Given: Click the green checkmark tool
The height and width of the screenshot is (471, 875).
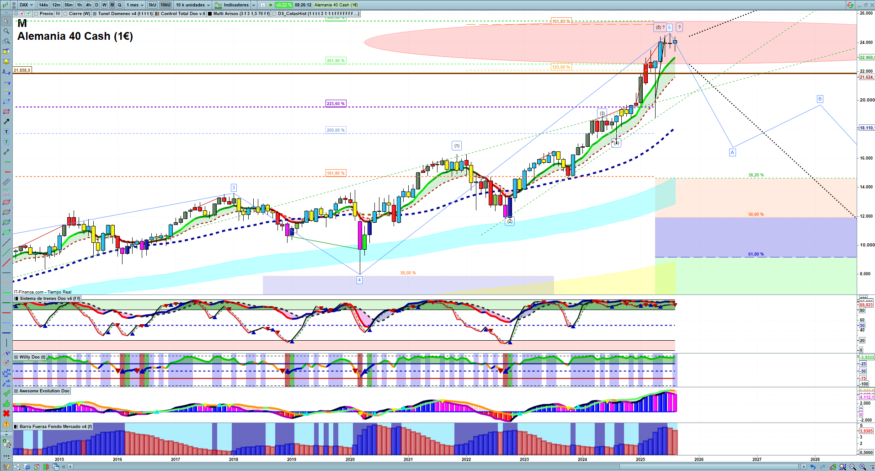Looking at the screenshot, I should coord(6,393).
